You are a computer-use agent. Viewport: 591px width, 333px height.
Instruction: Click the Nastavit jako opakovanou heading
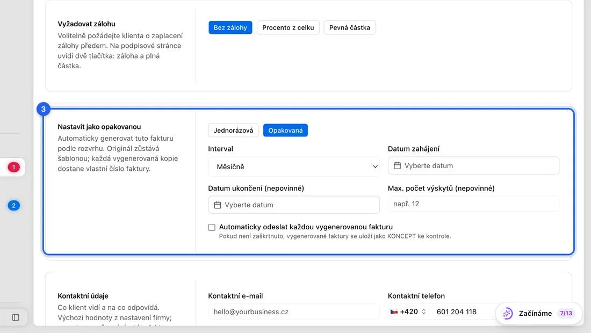(99, 127)
